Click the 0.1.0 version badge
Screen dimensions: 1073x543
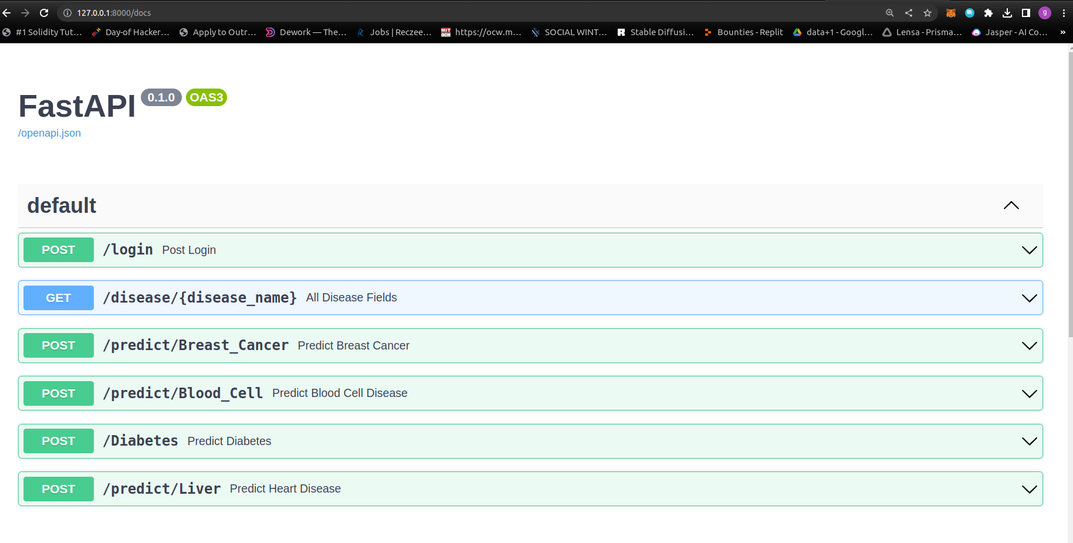click(x=161, y=97)
